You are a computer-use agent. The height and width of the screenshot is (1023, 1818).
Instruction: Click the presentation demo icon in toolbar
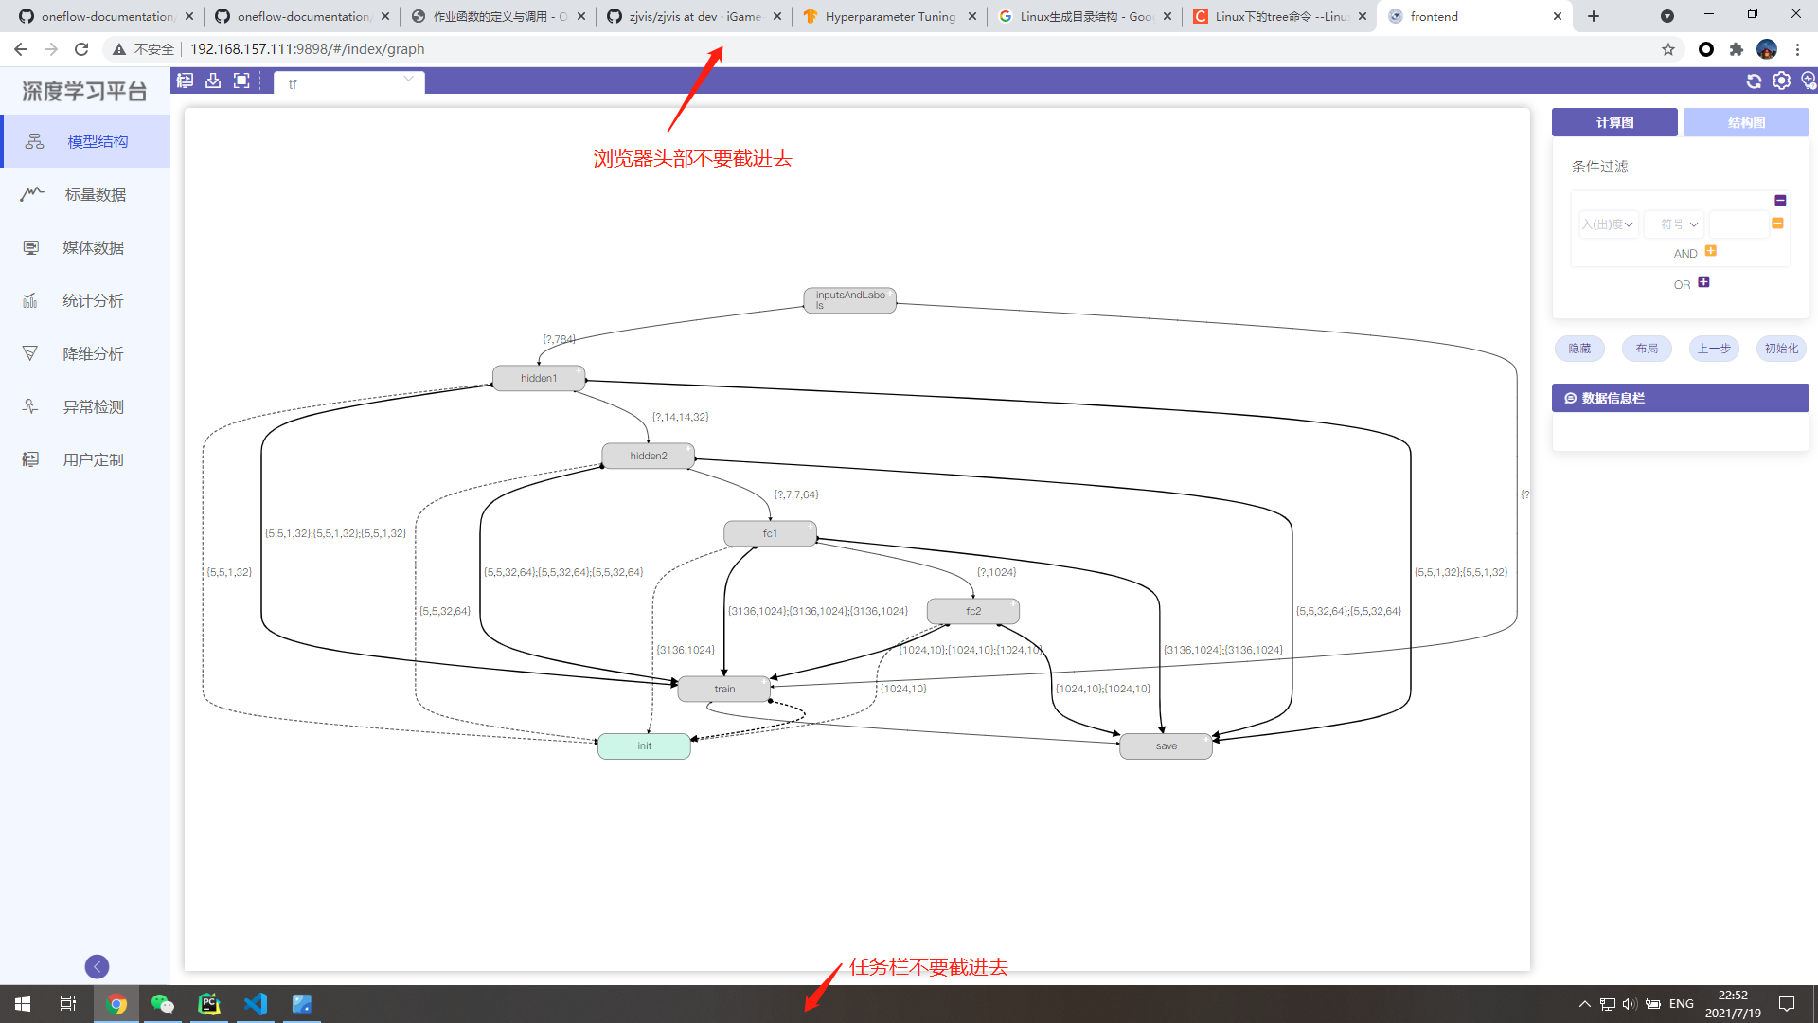186,81
